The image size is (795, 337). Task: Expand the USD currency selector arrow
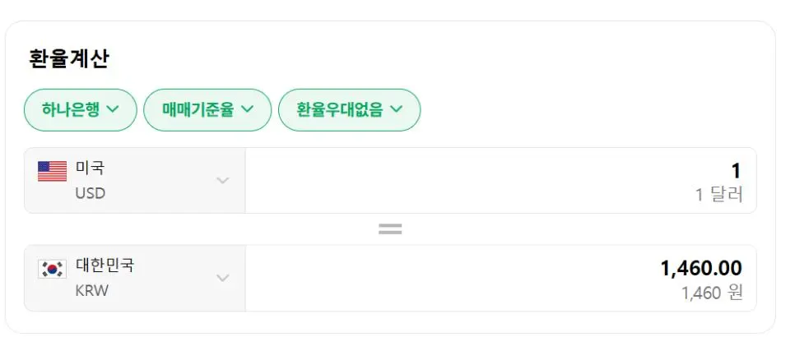[x=222, y=181]
